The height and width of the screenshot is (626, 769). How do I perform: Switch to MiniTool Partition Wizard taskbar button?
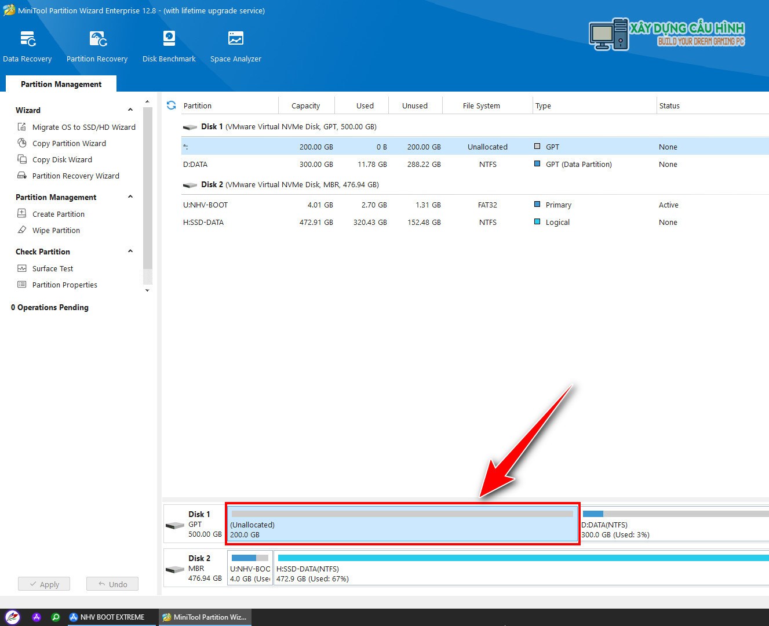tap(205, 617)
